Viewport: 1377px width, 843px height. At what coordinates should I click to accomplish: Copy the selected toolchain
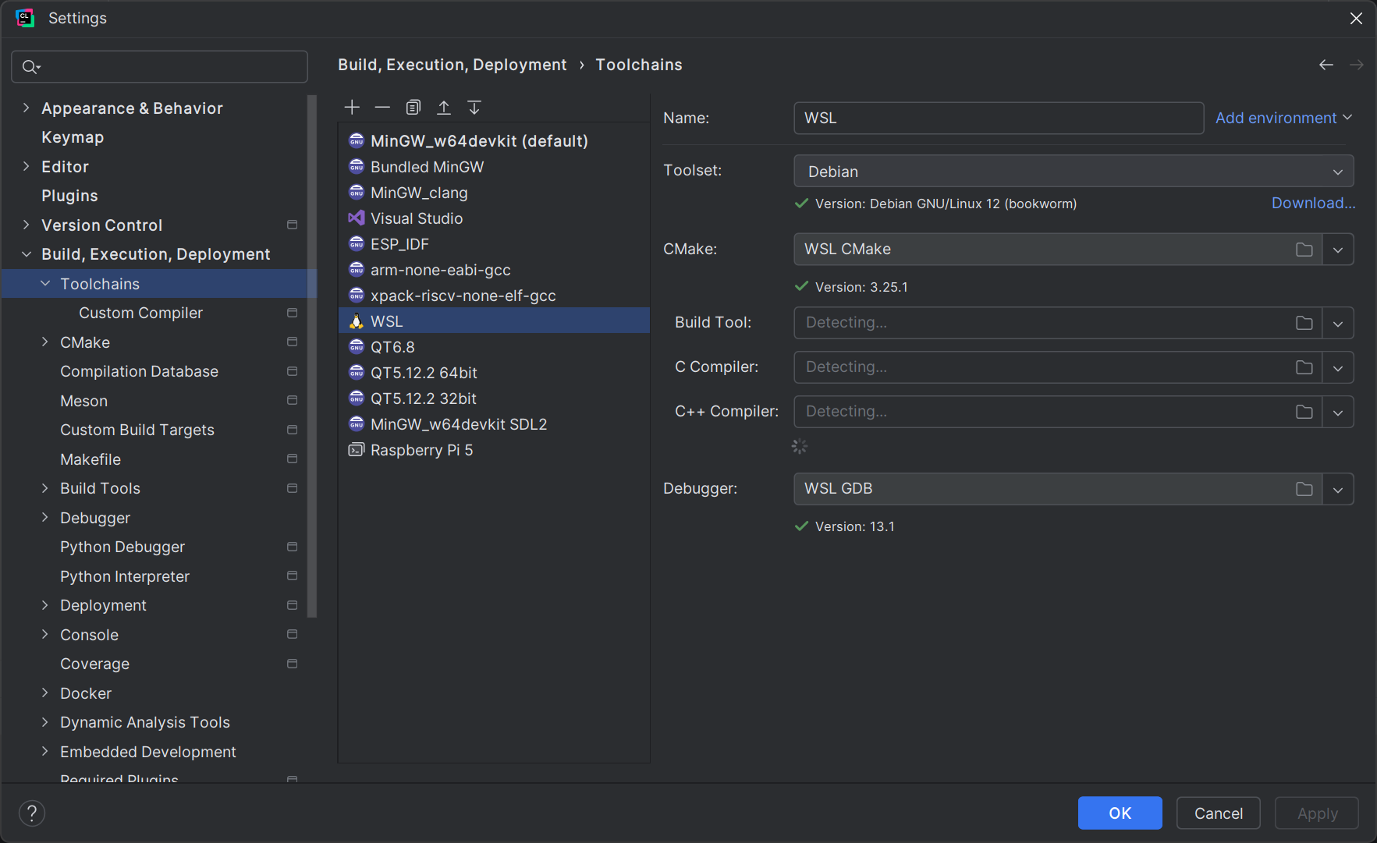point(413,108)
